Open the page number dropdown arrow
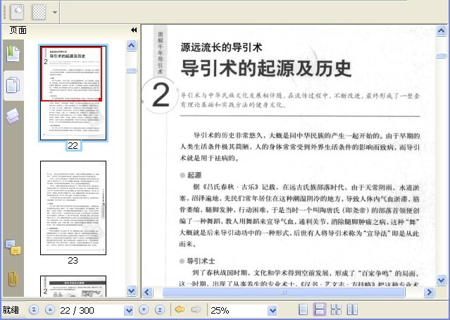Image resolution: width=450 pixels, height=320 pixels. coord(129,311)
